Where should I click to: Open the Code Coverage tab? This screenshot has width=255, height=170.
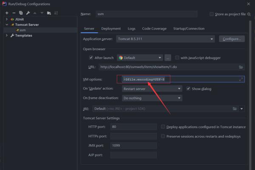tap(154, 28)
